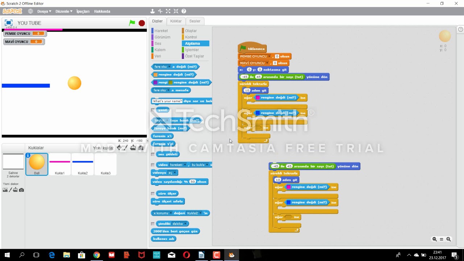
Task: Open the İpuçları menu
Action: tap(83, 11)
